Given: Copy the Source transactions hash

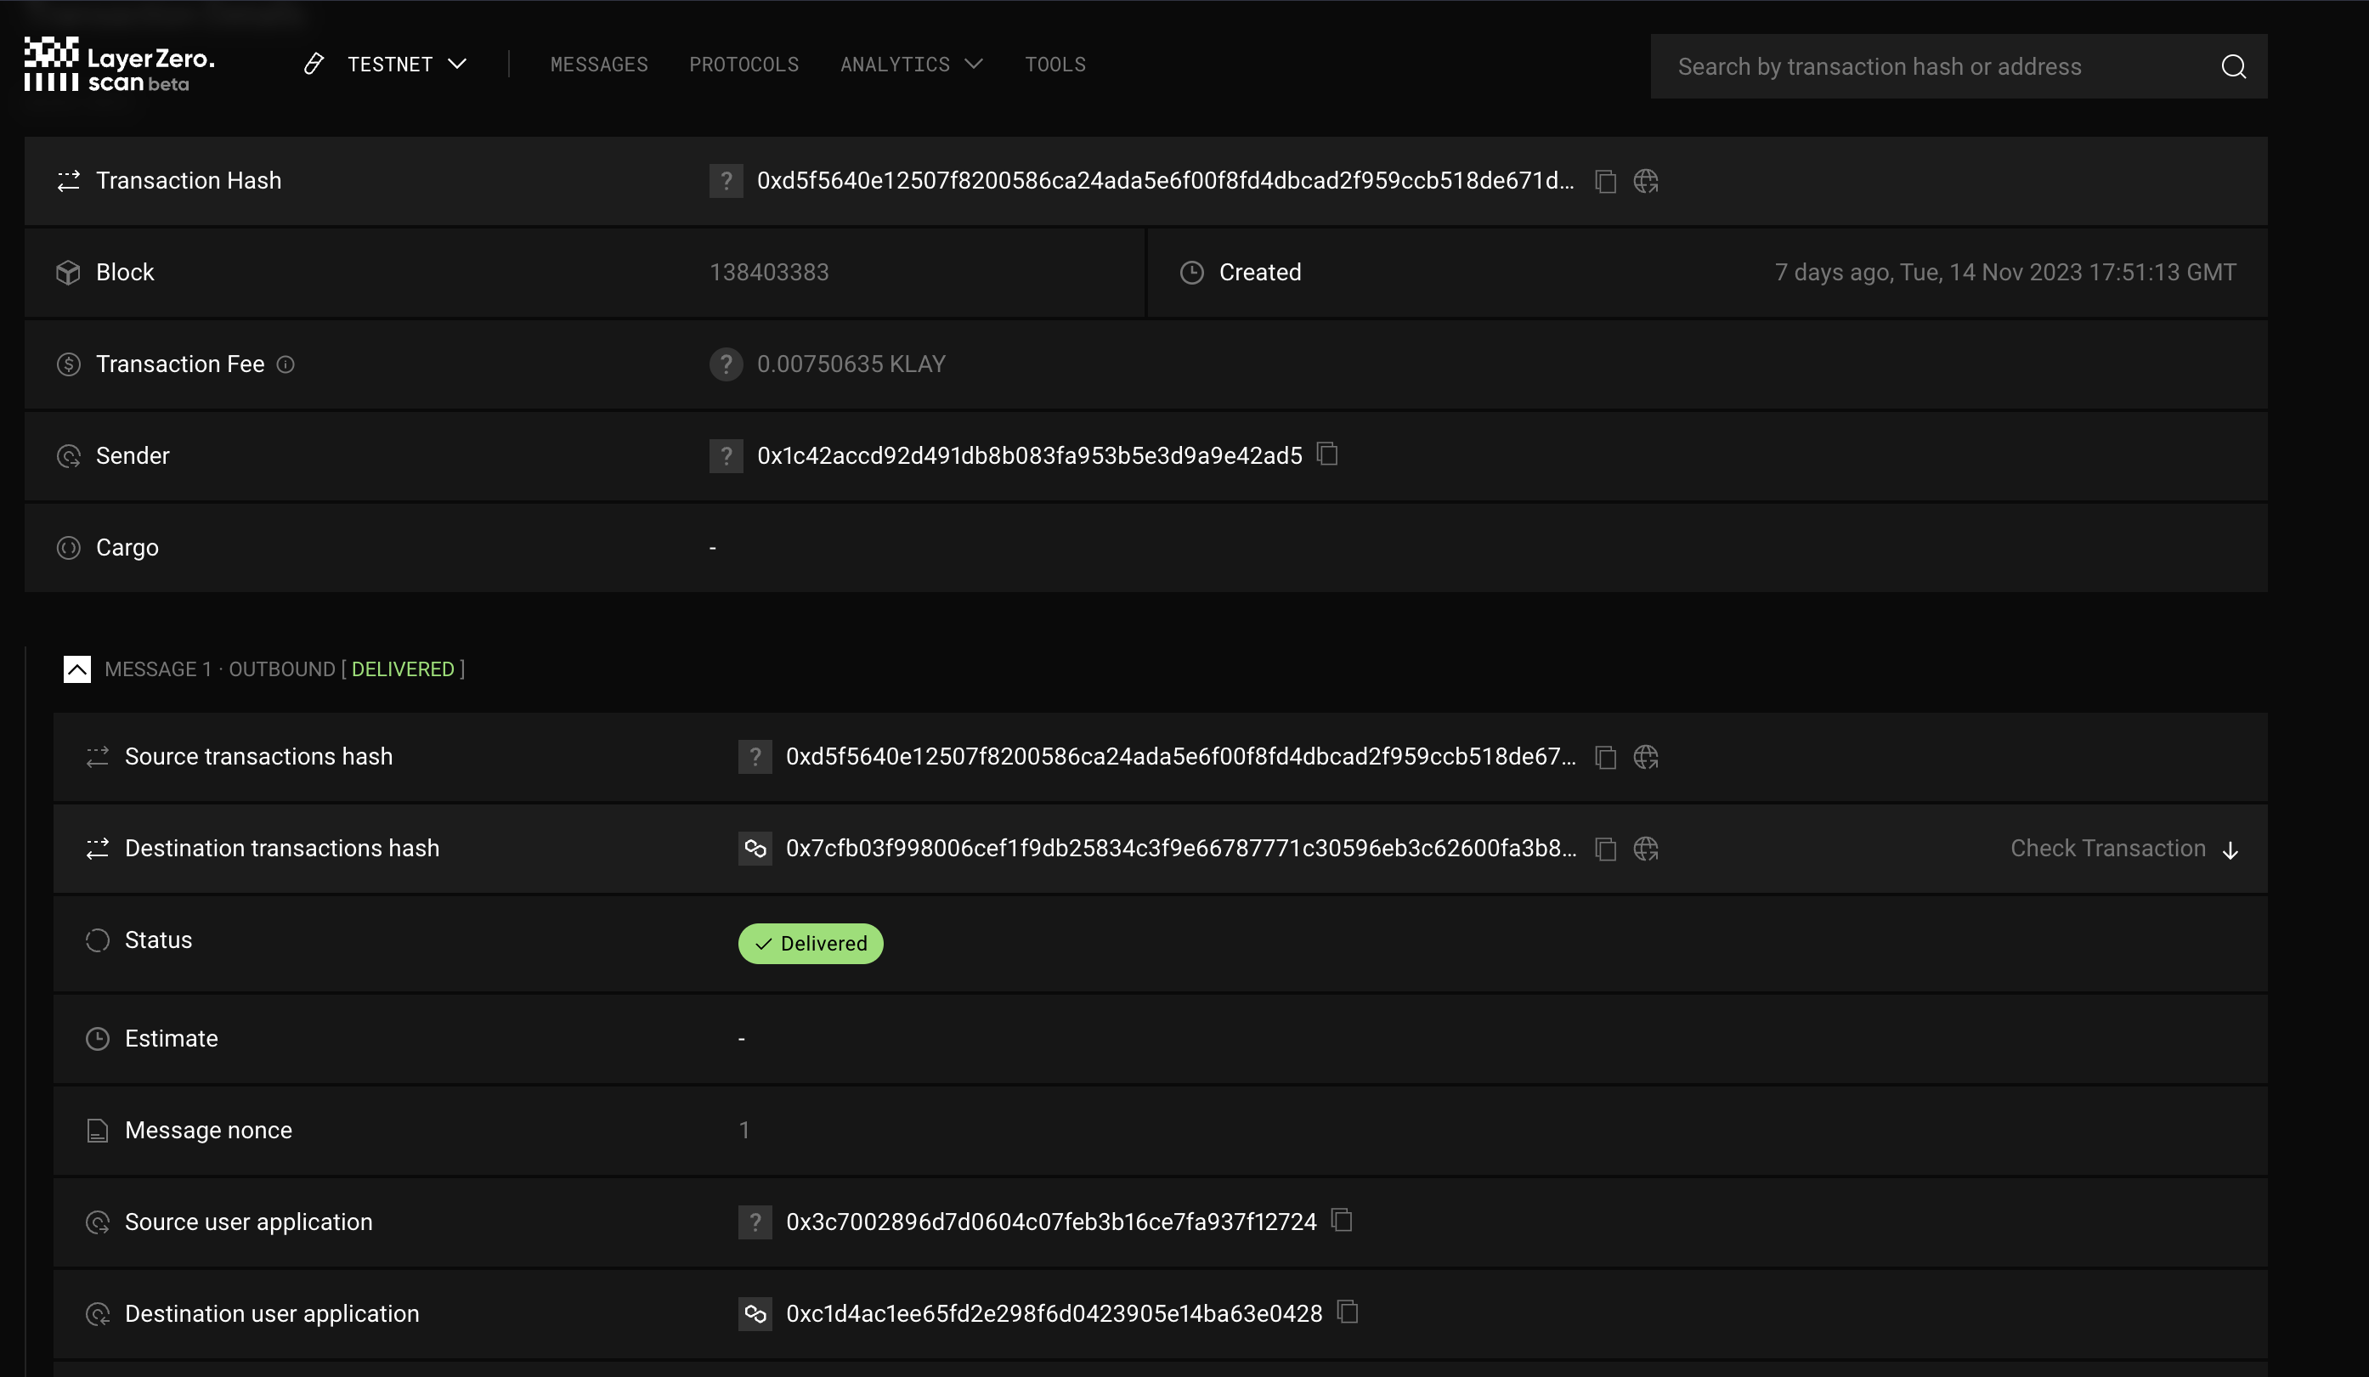Looking at the screenshot, I should (1606, 758).
